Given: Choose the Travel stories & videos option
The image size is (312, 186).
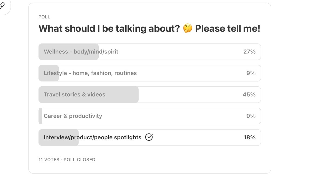Looking at the screenshot, I should click(x=150, y=94).
